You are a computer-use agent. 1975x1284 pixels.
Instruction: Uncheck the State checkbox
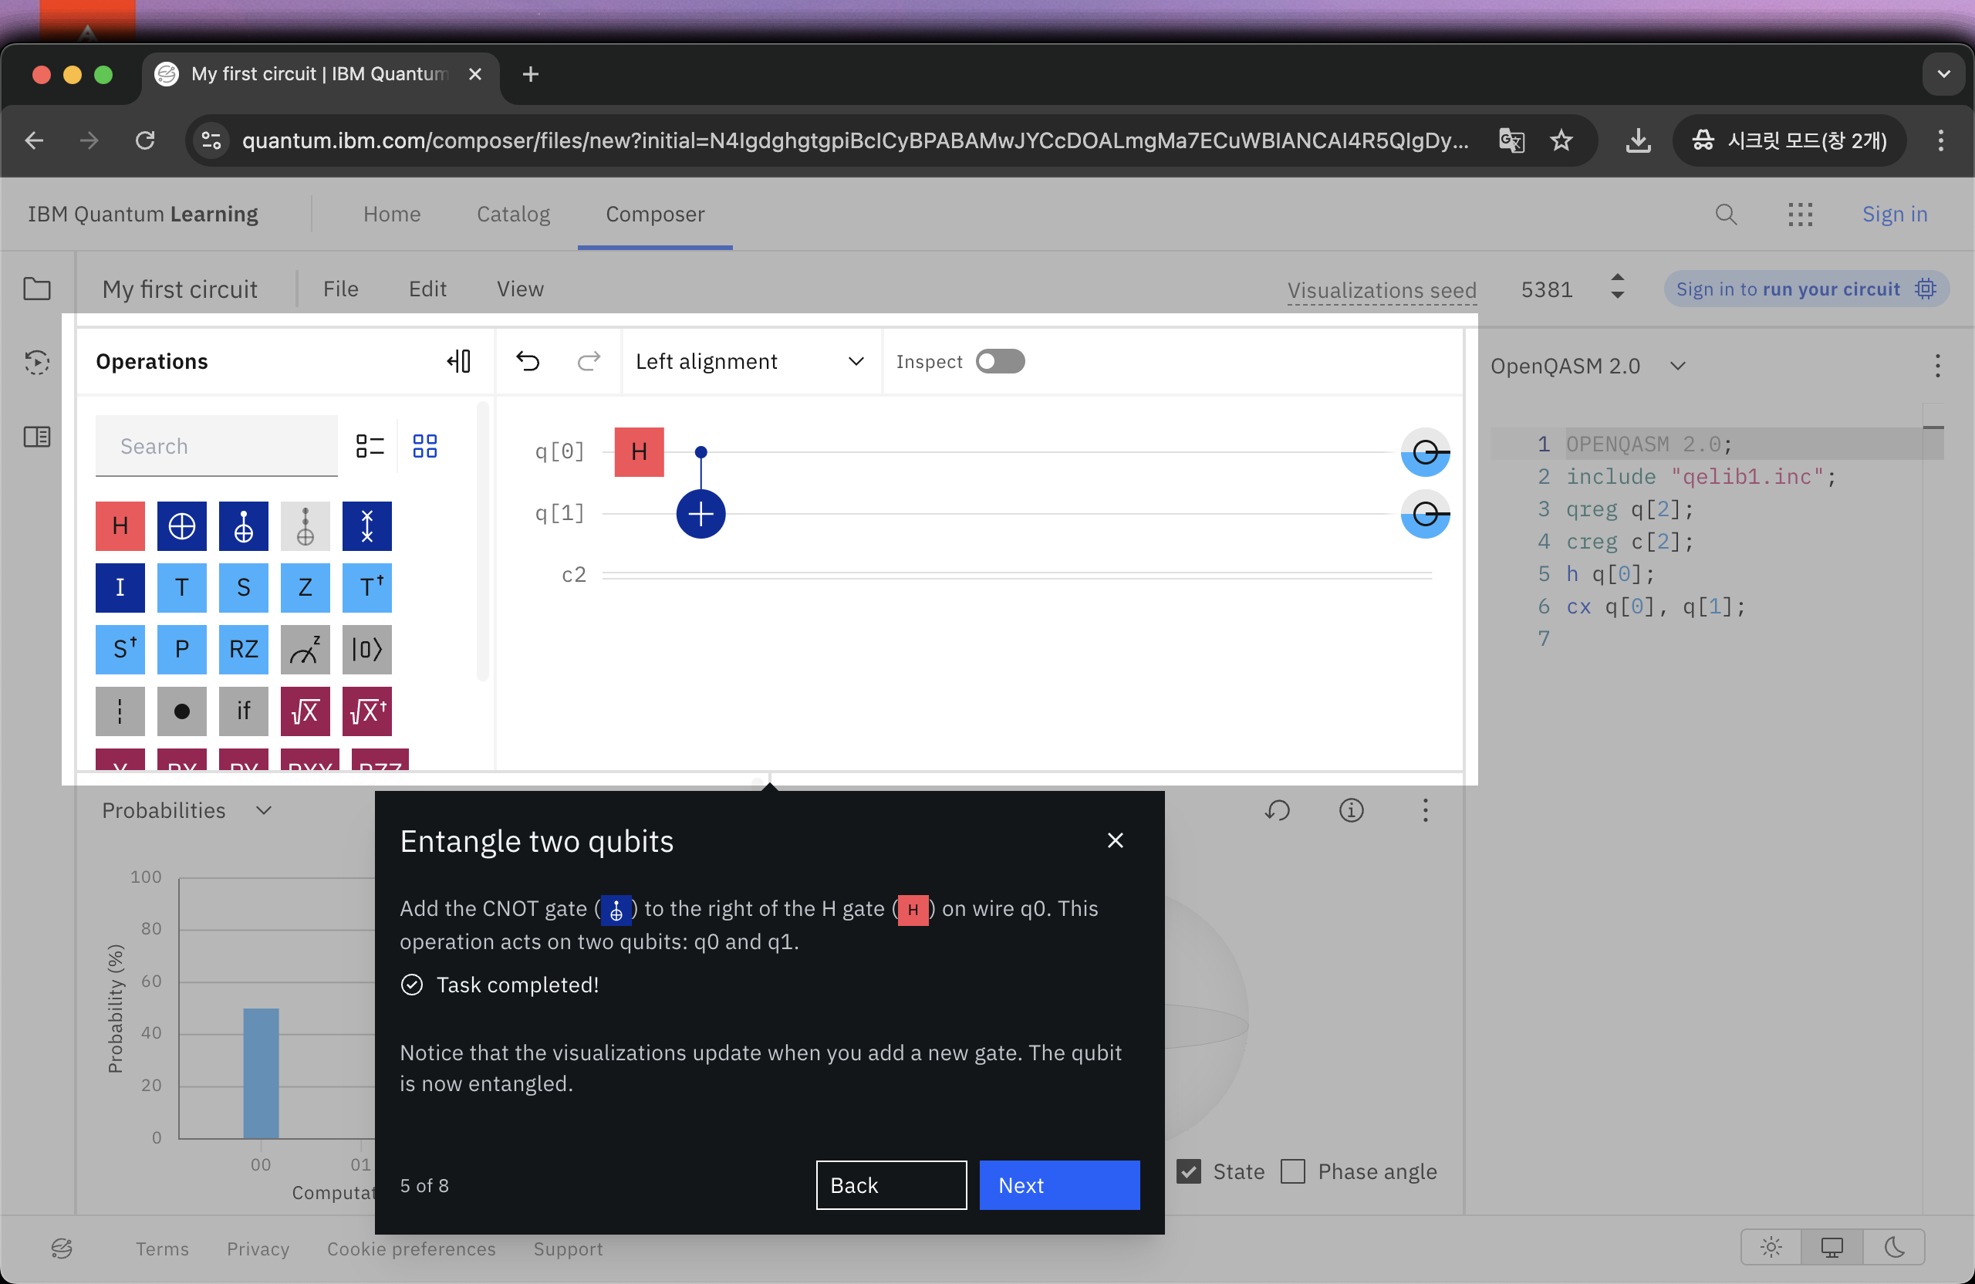[1189, 1171]
